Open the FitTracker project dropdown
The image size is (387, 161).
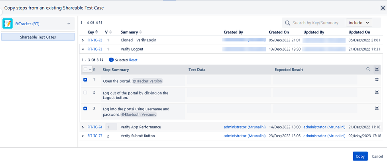69,24
